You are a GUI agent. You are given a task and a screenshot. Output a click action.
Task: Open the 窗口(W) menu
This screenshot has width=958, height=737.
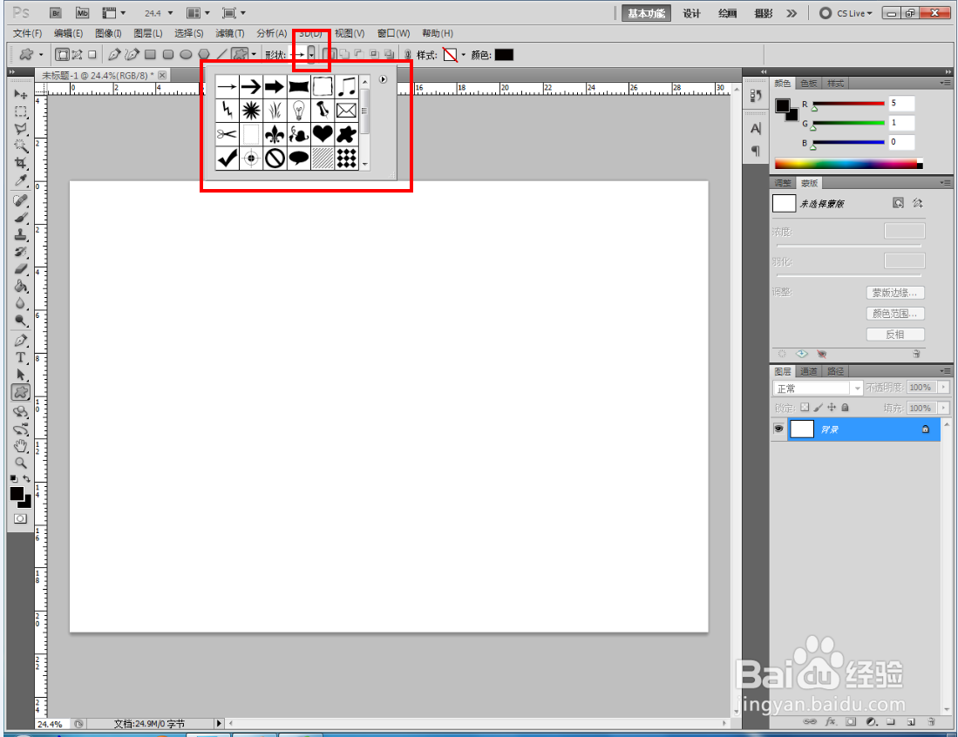point(393,34)
